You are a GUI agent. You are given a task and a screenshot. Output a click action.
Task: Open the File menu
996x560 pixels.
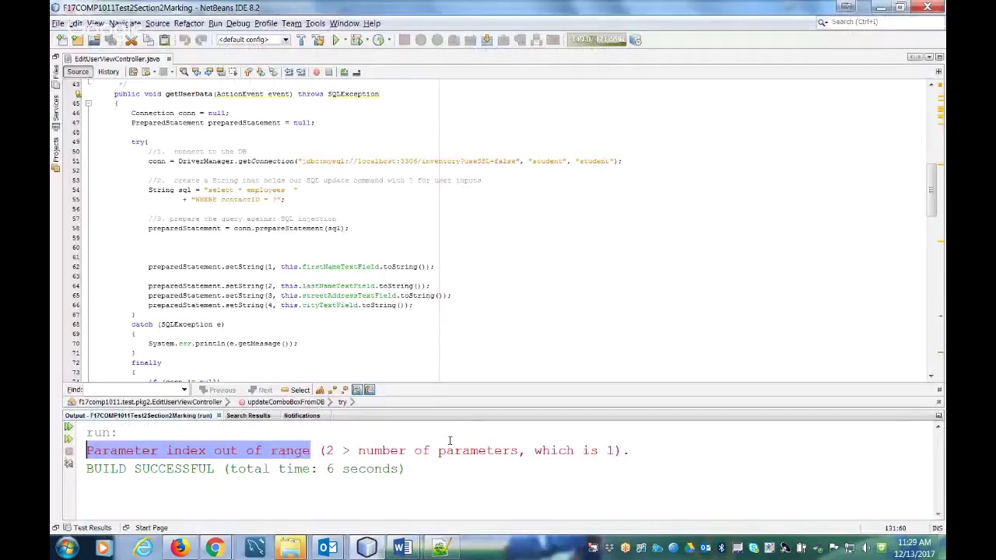point(58,23)
